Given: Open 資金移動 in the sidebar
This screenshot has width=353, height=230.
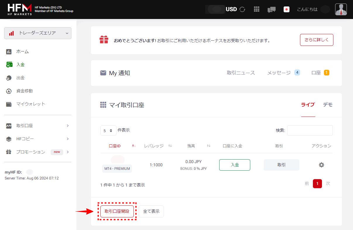Looking at the screenshot, I should 25,91.
